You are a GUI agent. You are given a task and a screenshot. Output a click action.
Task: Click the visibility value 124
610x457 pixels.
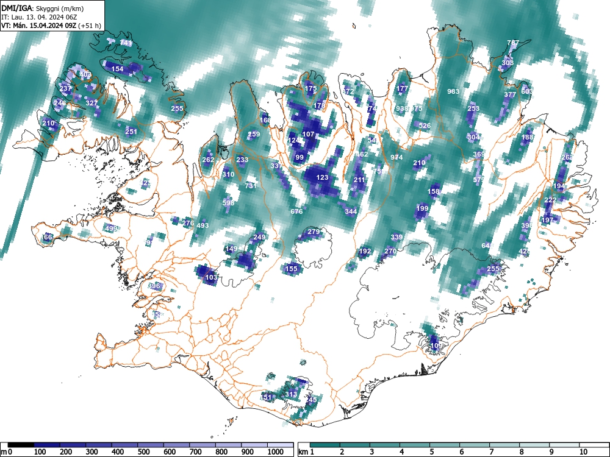pyautogui.click(x=294, y=140)
